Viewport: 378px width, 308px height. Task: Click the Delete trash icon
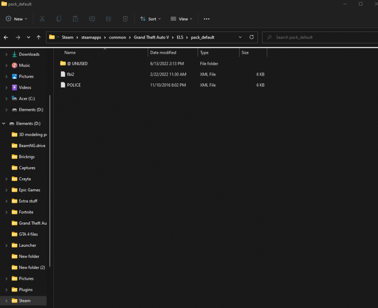point(125,19)
